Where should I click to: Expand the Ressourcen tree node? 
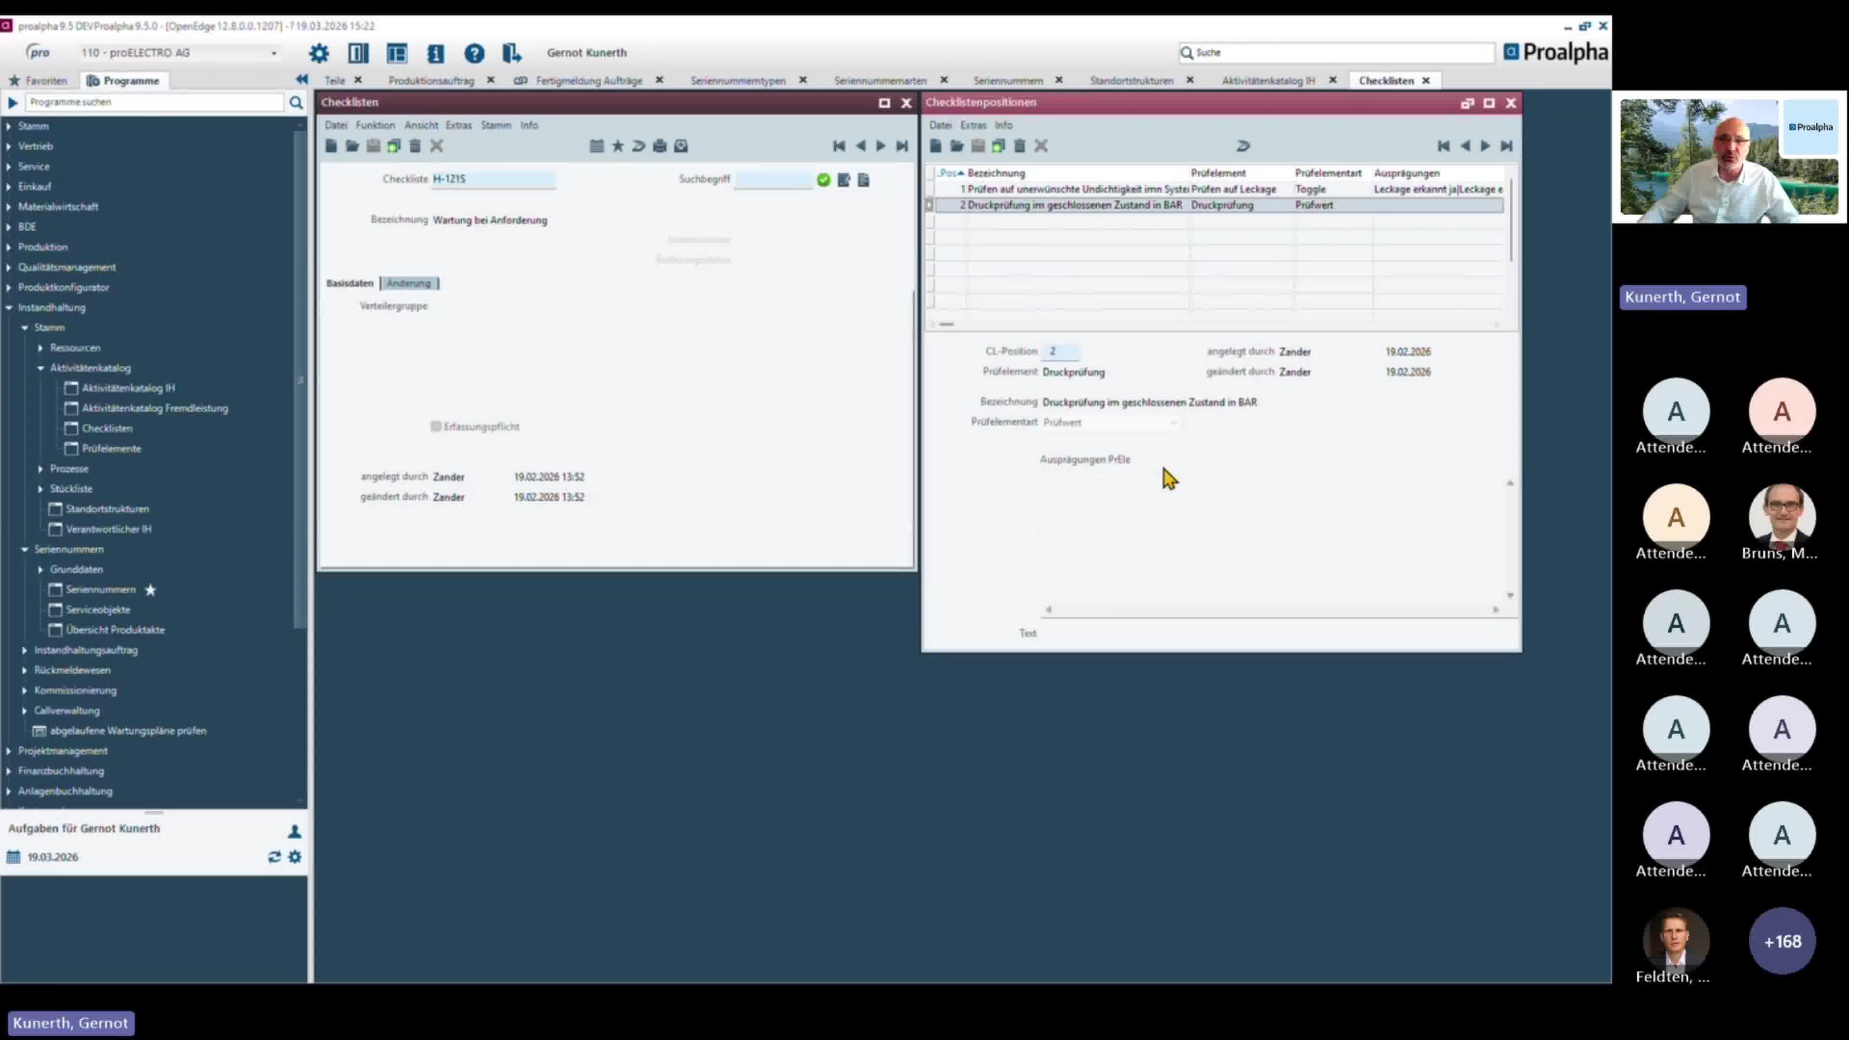41,348
